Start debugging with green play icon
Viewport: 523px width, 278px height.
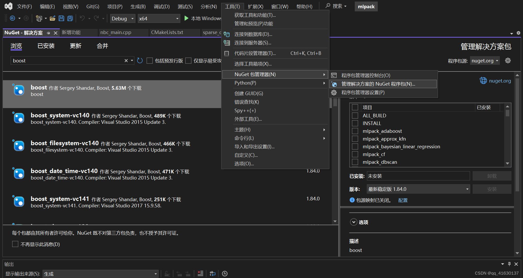click(x=186, y=18)
